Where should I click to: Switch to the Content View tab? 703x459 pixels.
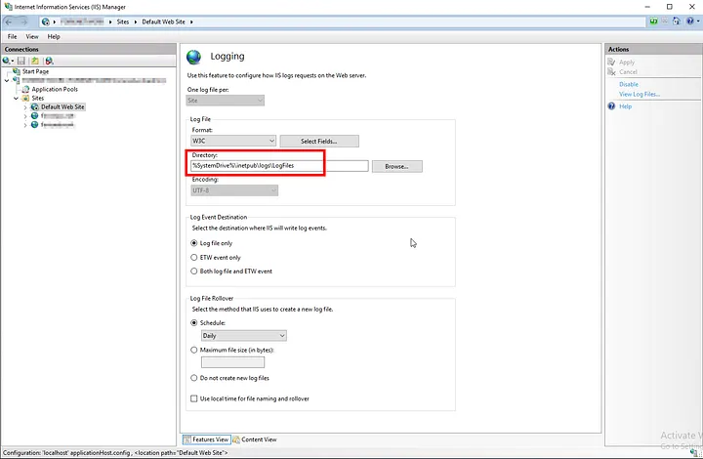click(256, 439)
